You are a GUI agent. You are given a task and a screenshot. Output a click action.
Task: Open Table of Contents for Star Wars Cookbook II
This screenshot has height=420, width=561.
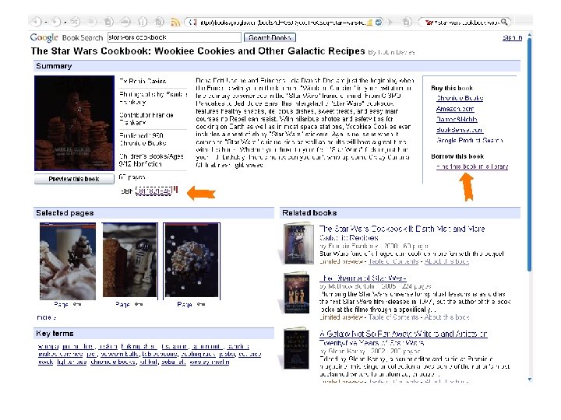pos(393,261)
